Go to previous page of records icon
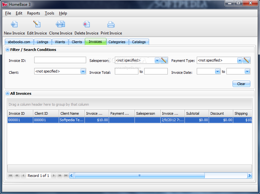 point(17,175)
